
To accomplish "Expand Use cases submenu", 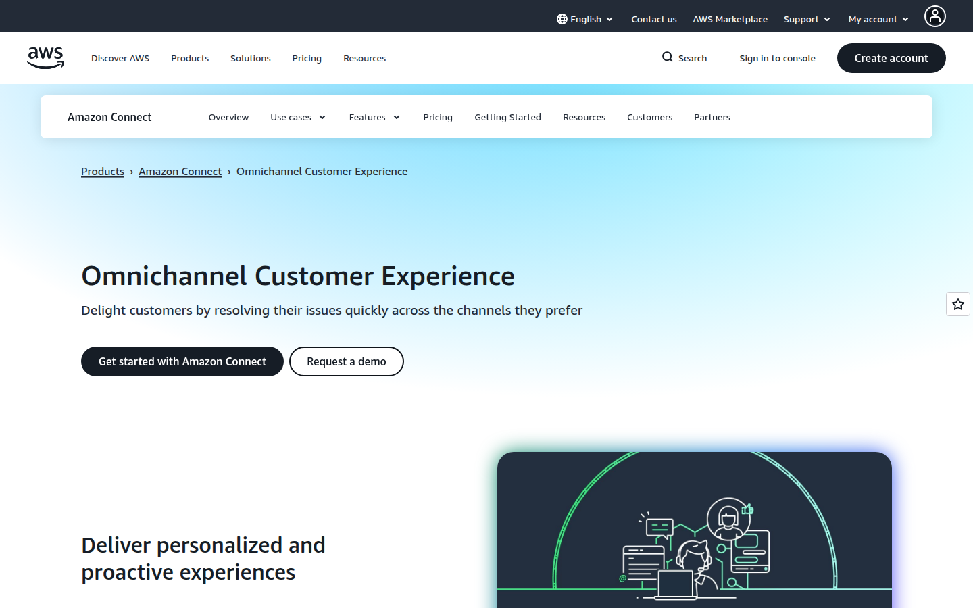I will [x=298, y=117].
